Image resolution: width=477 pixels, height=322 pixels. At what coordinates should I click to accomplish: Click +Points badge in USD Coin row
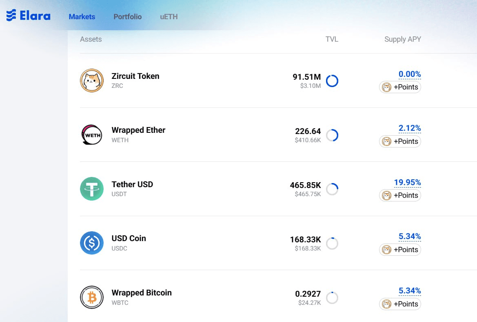[400, 250]
